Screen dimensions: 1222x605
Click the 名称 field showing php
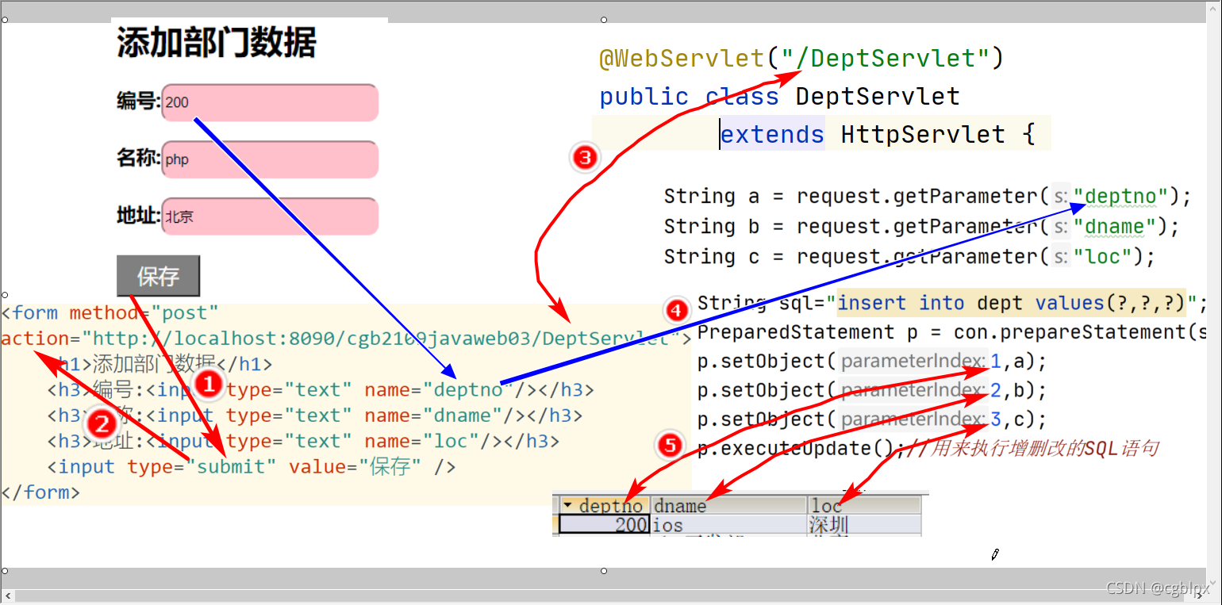click(269, 159)
